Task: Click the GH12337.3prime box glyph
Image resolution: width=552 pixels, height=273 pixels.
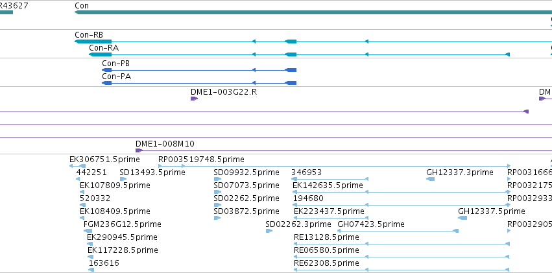Action: (x=430, y=179)
